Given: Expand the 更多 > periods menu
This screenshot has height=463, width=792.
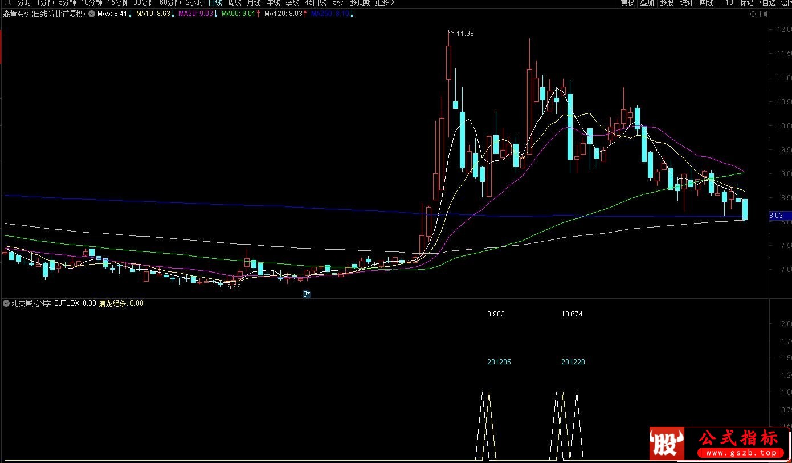Looking at the screenshot, I should 385,2.
